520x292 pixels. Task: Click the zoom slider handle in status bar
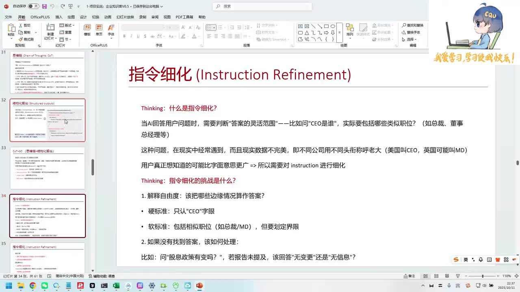pos(483,276)
